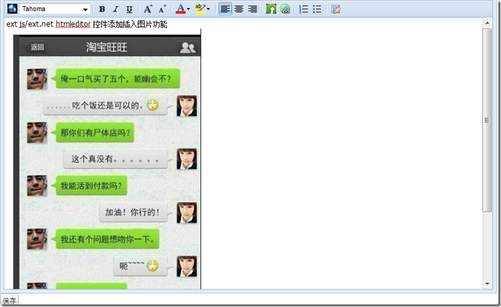
Task: Click the contacts icon beside 淘宝旺旺 title
Action: (x=188, y=47)
